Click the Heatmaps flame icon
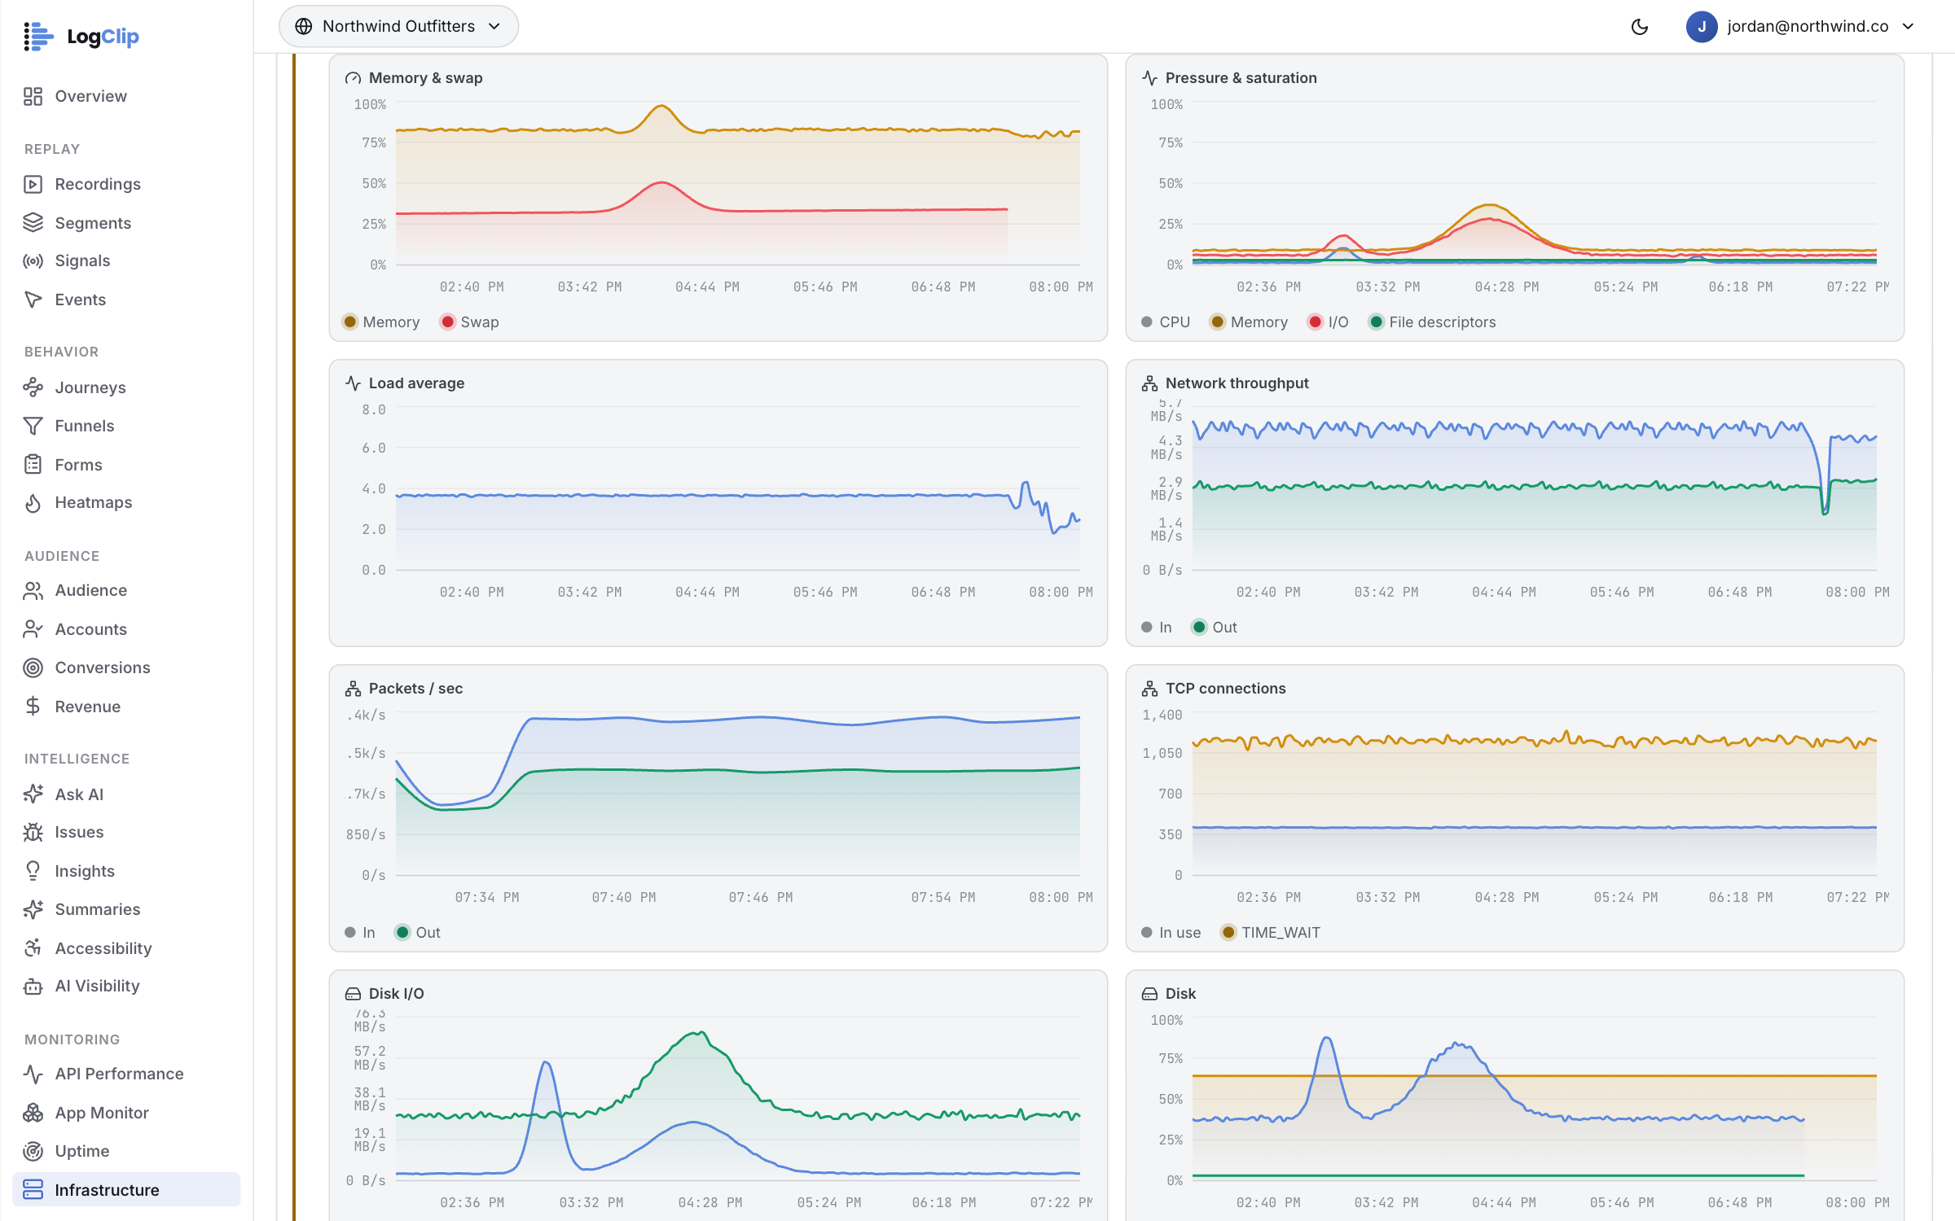Image resolution: width=1955 pixels, height=1221 pixels. tap(33, 503)
